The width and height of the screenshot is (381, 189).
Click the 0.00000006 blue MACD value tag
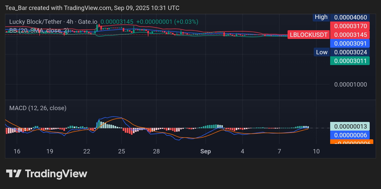click(350, 135)
